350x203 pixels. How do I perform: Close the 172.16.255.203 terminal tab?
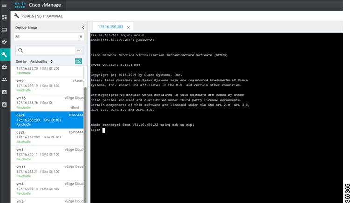point(128,27)
